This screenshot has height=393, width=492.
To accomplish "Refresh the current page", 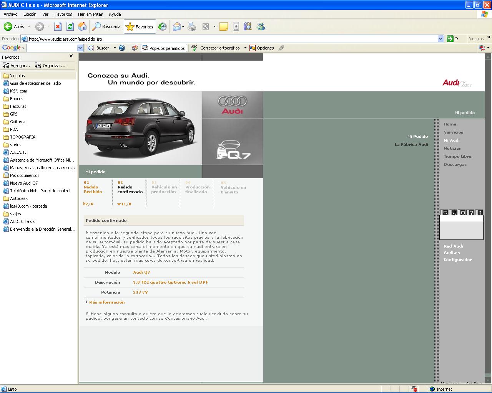I will (x=70, y=26).
